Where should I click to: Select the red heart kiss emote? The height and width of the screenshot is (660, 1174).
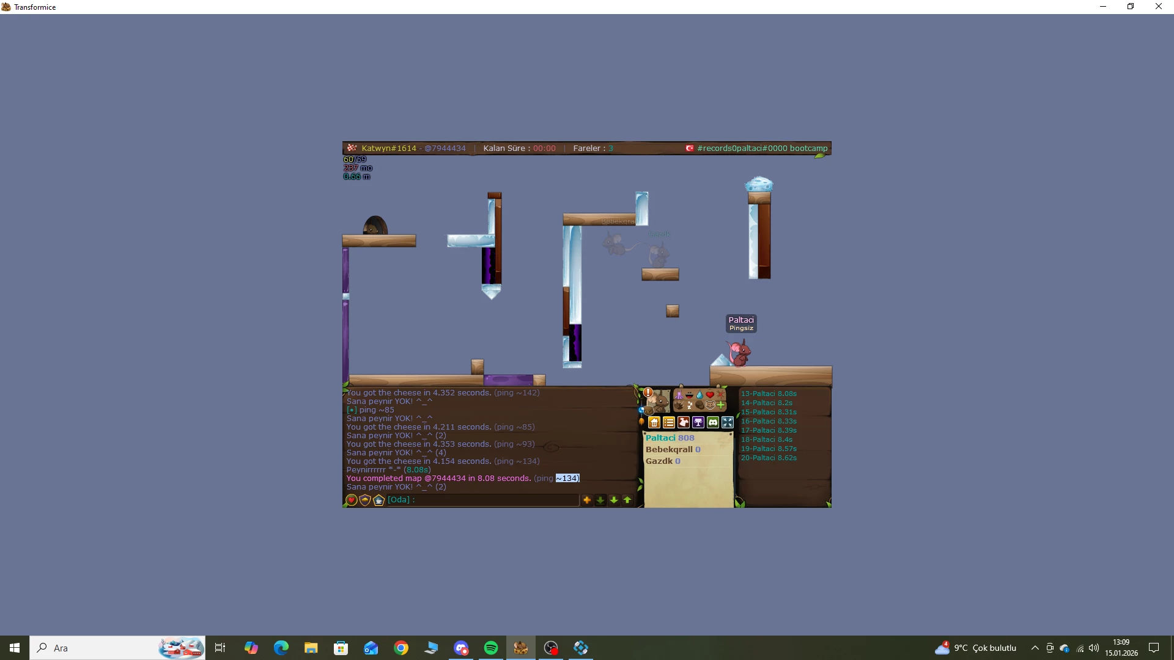click(x=710, y=395)
